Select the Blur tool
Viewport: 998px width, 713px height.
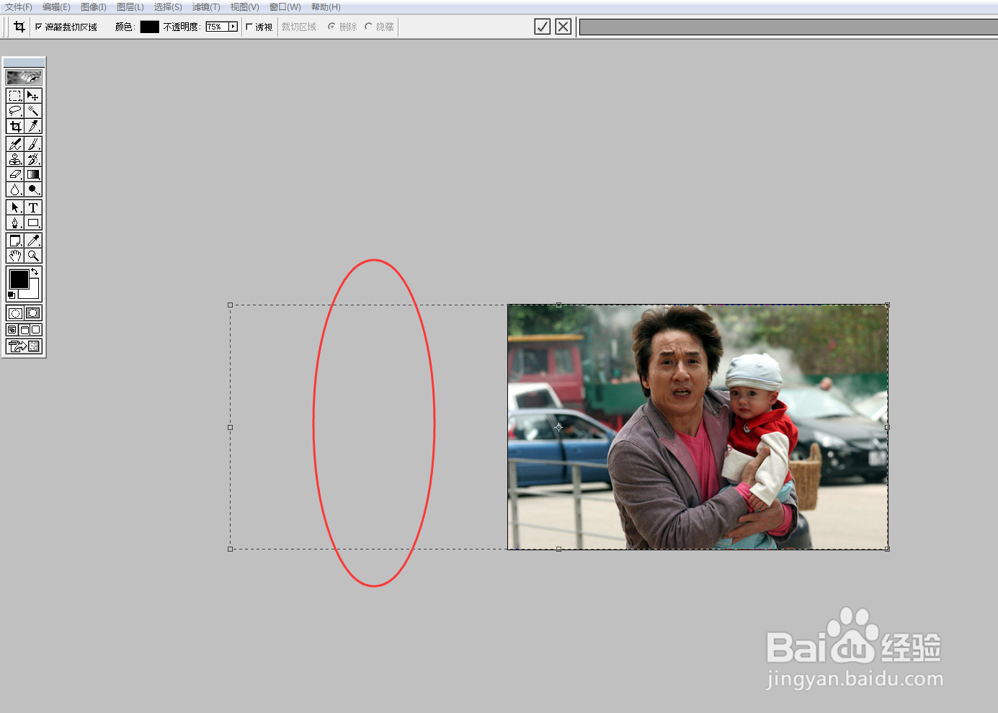tap(15, 189)
